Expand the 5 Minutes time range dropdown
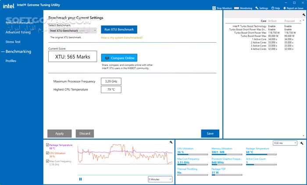The image size is (307, 185). (x=160, y=179)
